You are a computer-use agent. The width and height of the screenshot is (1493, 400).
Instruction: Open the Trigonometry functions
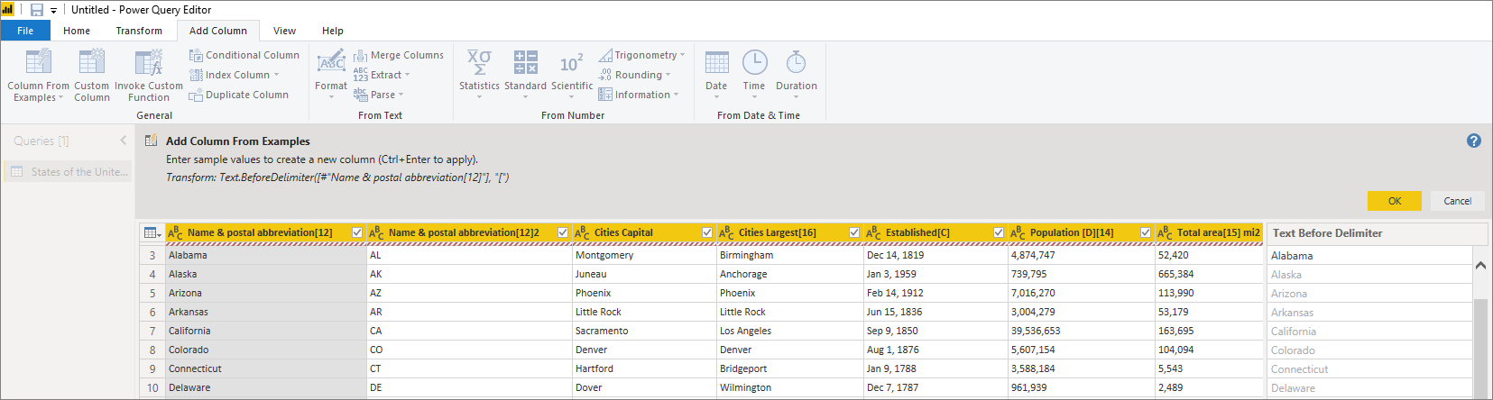[641, 55]
